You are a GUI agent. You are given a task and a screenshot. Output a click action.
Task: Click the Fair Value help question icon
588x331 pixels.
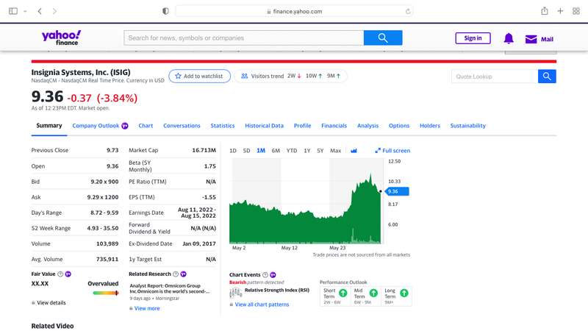(x=60, y=274)
